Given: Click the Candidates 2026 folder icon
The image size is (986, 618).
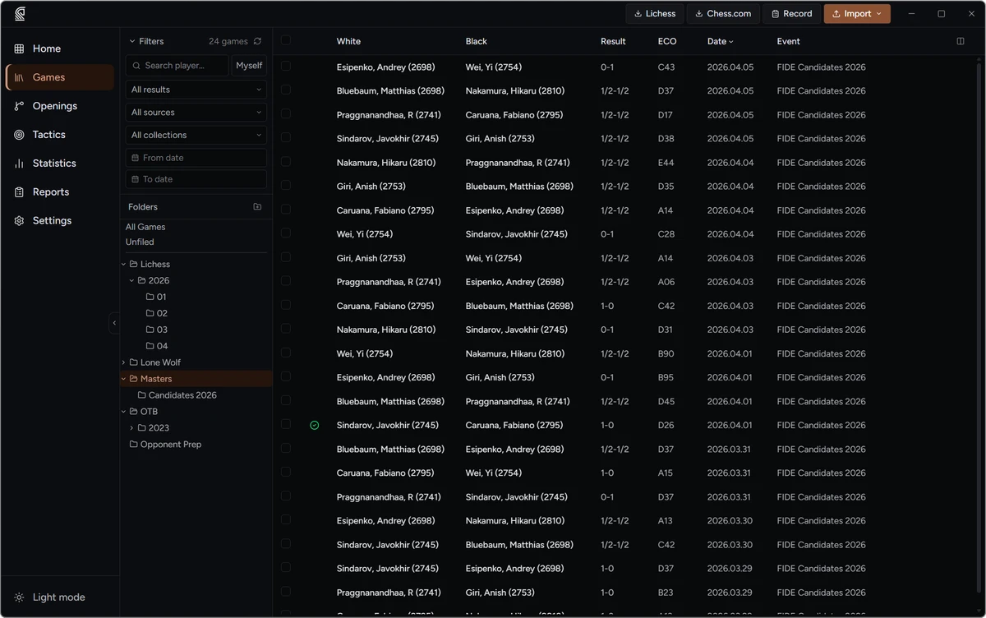Looking at the screenshot, I should click(x=142, y=395).
